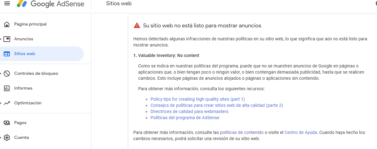Click the Controles de bloqueo icon
This screenshot has height=149, width=377.
(7, 73)
